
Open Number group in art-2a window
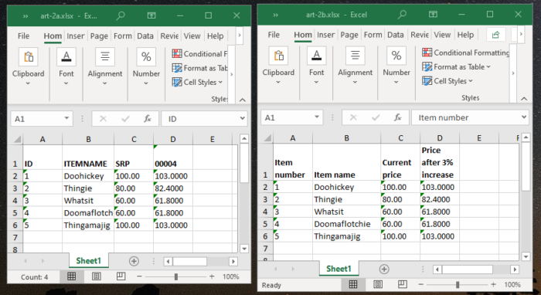click(x=146, y=67)
